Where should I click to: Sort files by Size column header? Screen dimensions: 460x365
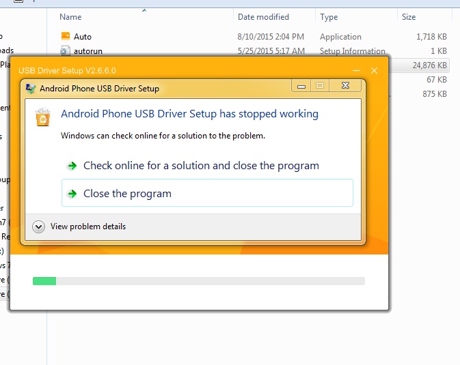tap(409, 17)
